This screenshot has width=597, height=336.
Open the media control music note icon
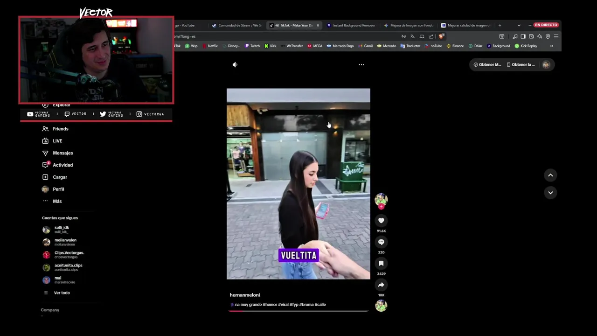pos(515,36)
